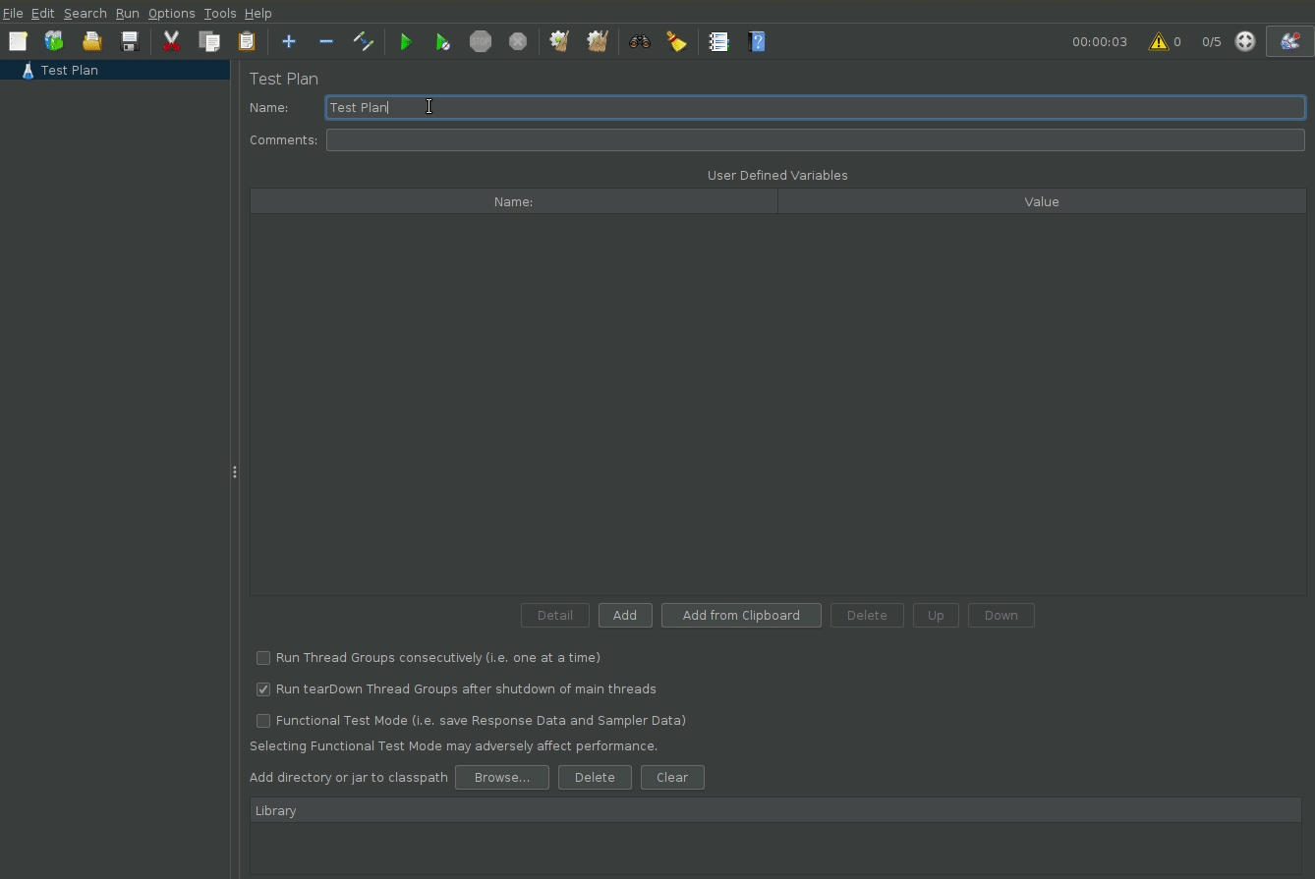
Task: Click the classpath Clear button
Action: pos(672,778)
